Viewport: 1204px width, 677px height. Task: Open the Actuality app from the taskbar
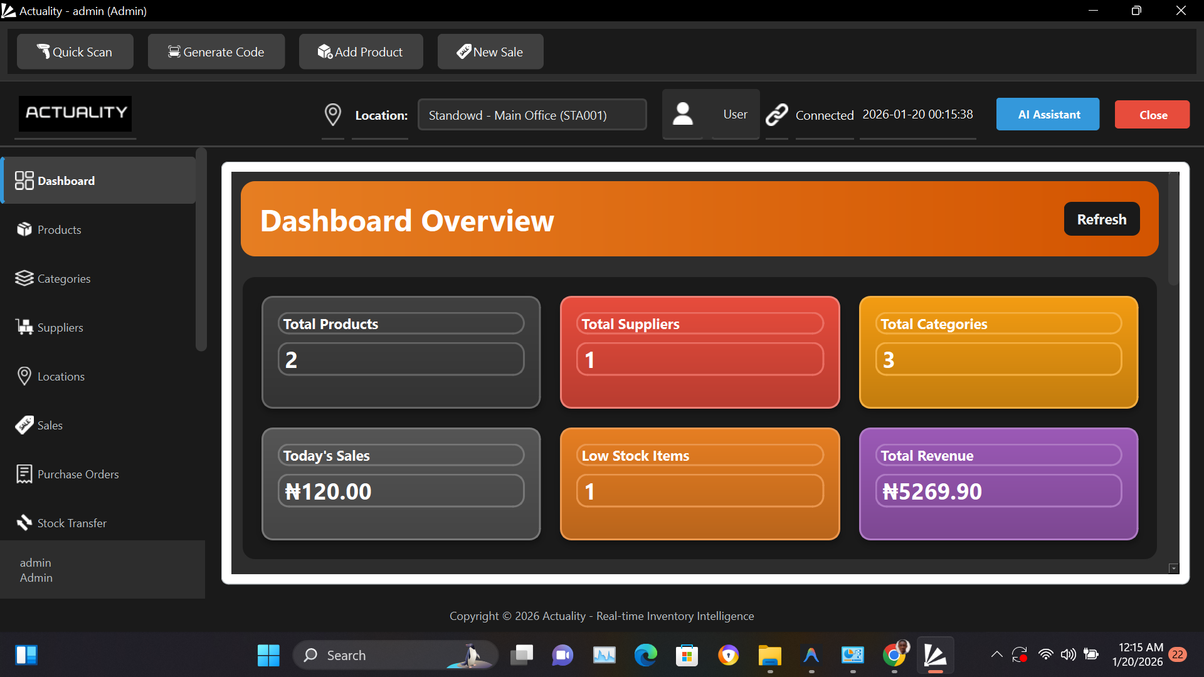[x=936, y=654]
